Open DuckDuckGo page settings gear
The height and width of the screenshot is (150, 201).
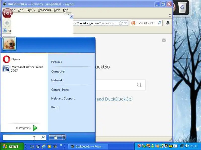[x=164, y=40]
